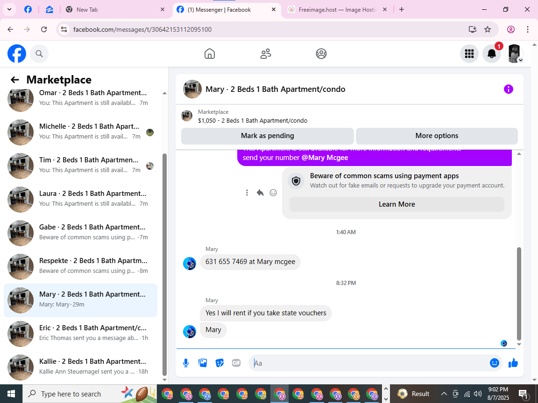This screenshot has width=538, height=403.
Task: Reload the page
Action: tap(44, 29)
